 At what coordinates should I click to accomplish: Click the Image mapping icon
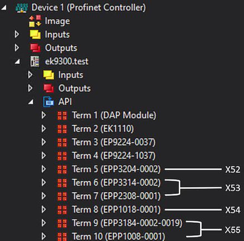pos(35,21)
